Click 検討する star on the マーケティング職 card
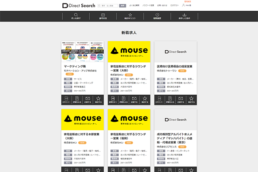Viewport: 258px width, 172px height. (x=98, y=100)
